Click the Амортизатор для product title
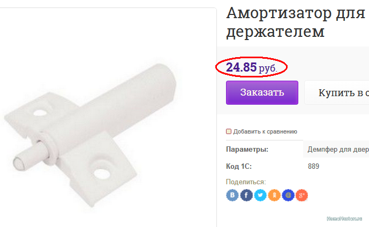Image resolution: width=369 pixels, height=227 pixels. click(x=296, y=13)
